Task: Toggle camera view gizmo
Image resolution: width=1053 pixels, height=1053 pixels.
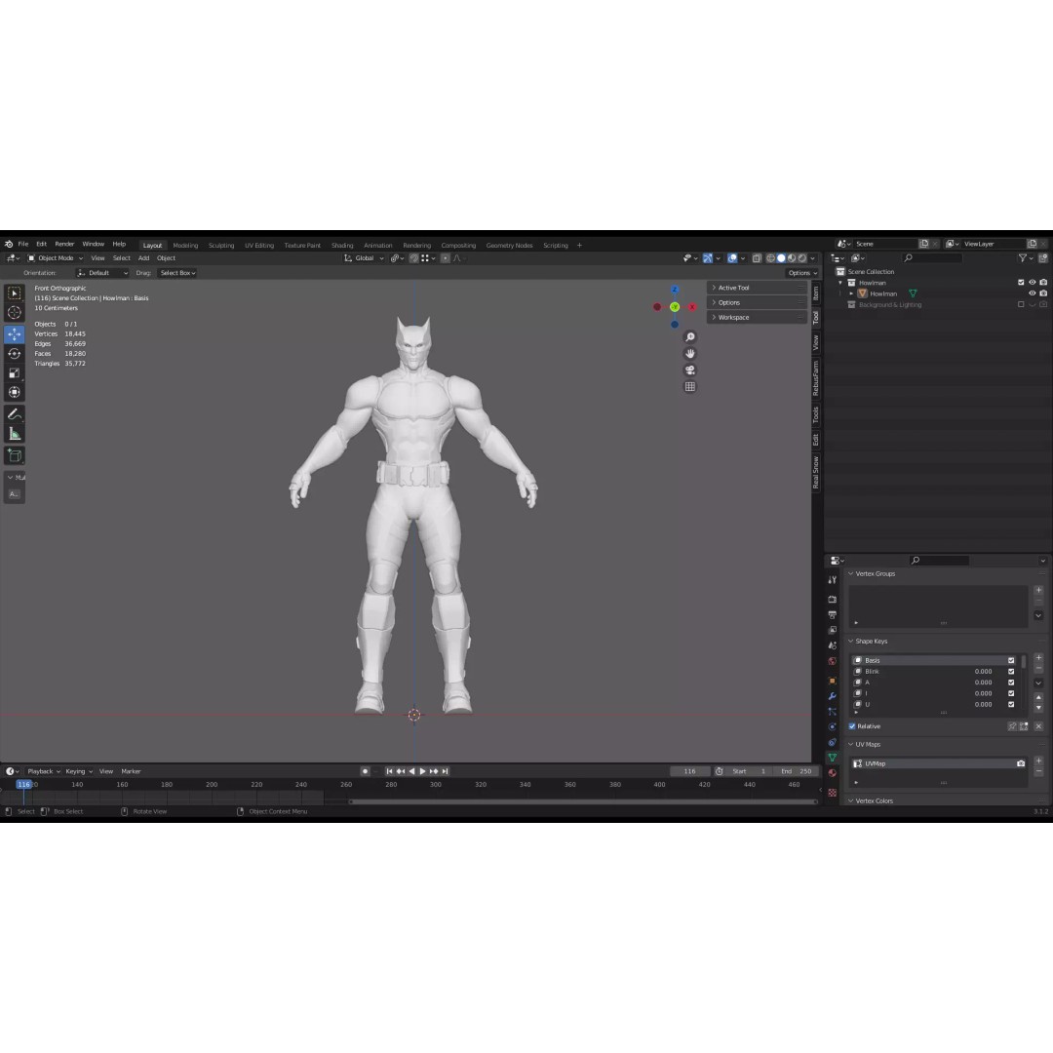Action: pyautogui.click(x=689, y=370)
